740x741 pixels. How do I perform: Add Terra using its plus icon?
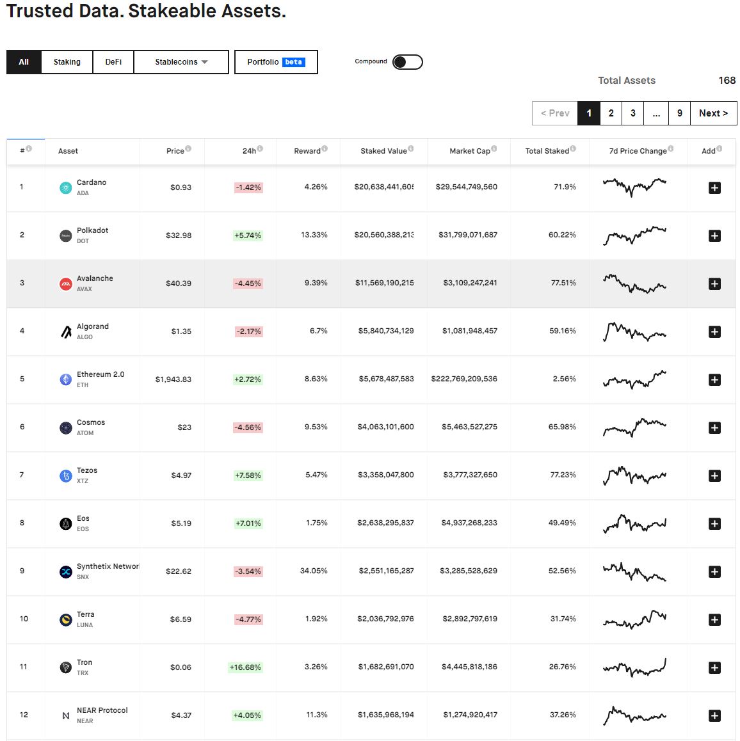click(x=714, y=619)
